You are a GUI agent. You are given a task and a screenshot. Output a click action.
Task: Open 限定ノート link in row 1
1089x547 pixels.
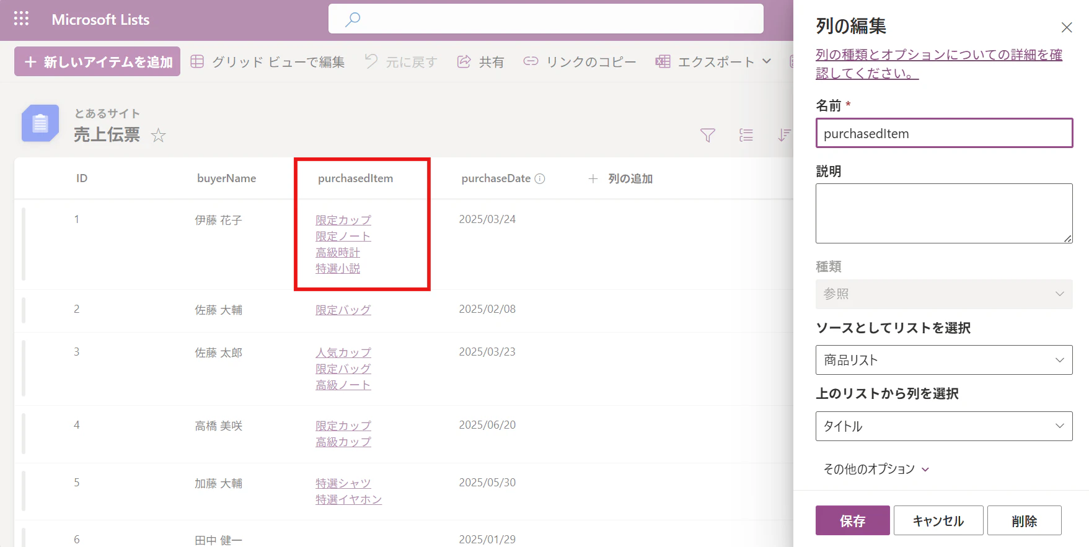coord(343,236)
